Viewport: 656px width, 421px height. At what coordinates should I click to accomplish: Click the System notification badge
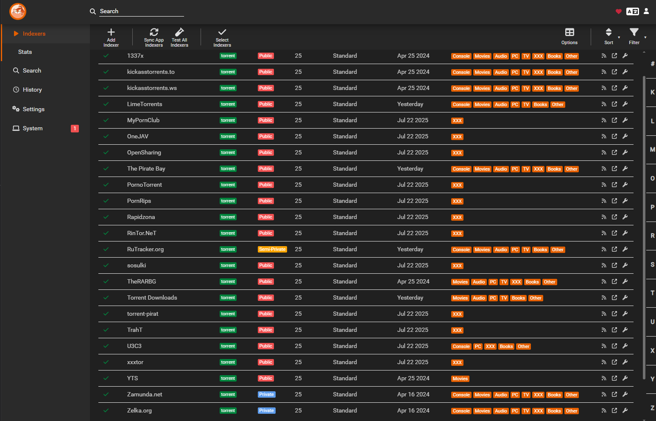[75, 129]
